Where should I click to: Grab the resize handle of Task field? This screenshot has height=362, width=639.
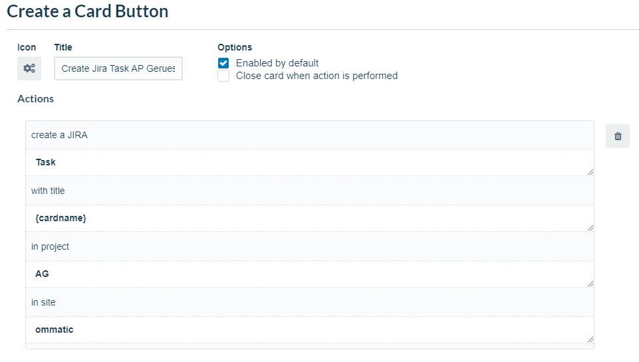[x=590, y=172]
